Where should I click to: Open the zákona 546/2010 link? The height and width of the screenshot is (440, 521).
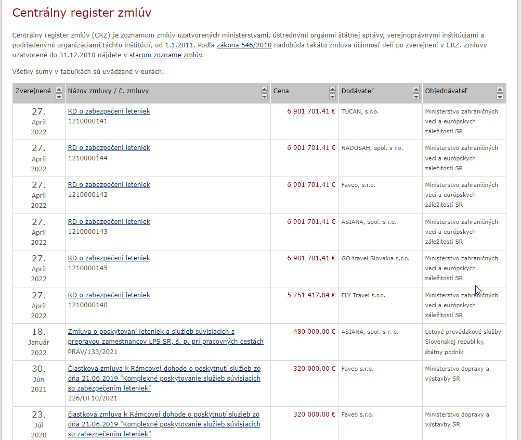[x=244, y=45]
